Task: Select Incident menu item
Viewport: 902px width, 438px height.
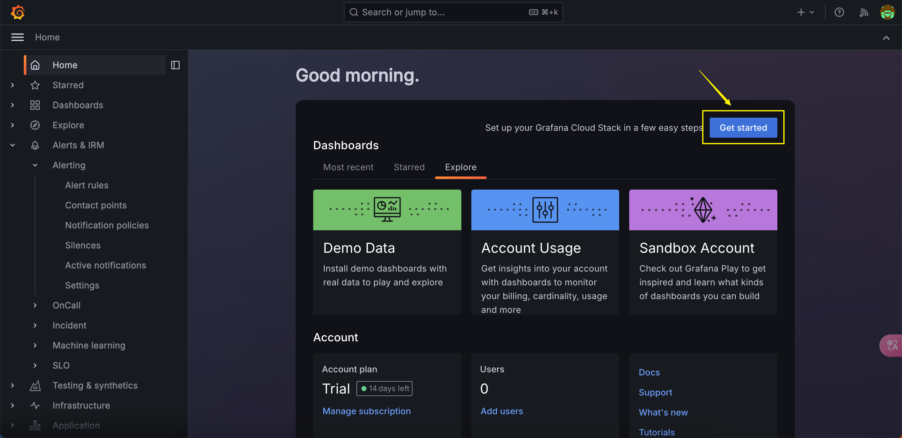Action: coord(69,325)
